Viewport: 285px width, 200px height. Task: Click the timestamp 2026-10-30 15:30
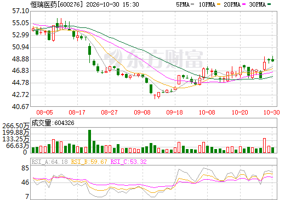click(x=112, y=4)
